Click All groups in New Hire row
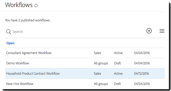The width and height of the screenshot is (171, 91). 101,84
